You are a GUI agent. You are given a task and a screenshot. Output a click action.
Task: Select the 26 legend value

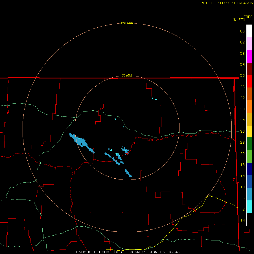point(242,143)
